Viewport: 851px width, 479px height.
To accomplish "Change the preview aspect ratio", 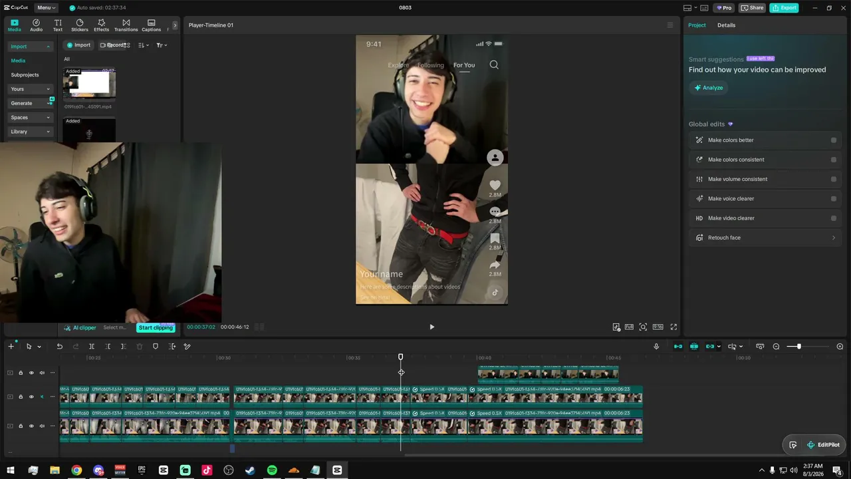I will click(x=658, y=327).
